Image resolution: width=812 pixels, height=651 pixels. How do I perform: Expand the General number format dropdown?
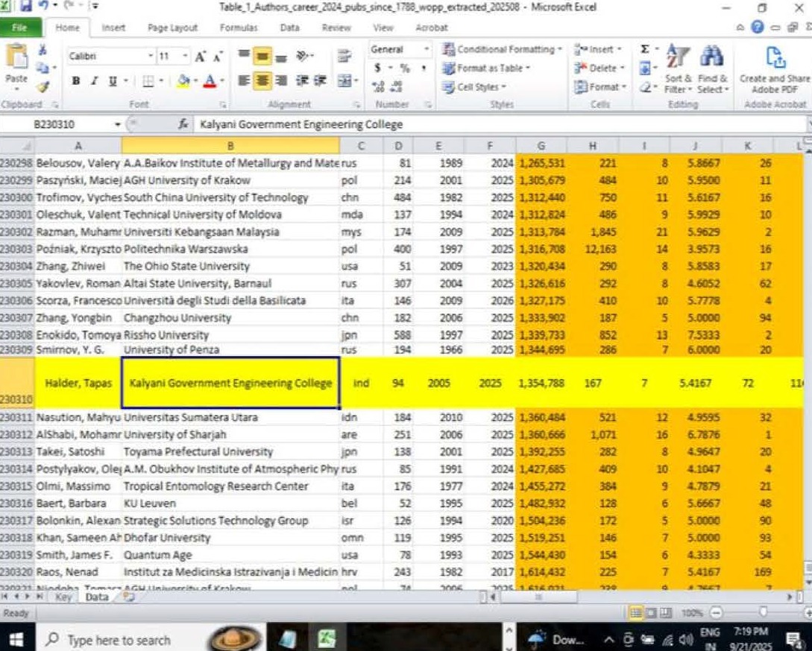click(x=427, y=49)
